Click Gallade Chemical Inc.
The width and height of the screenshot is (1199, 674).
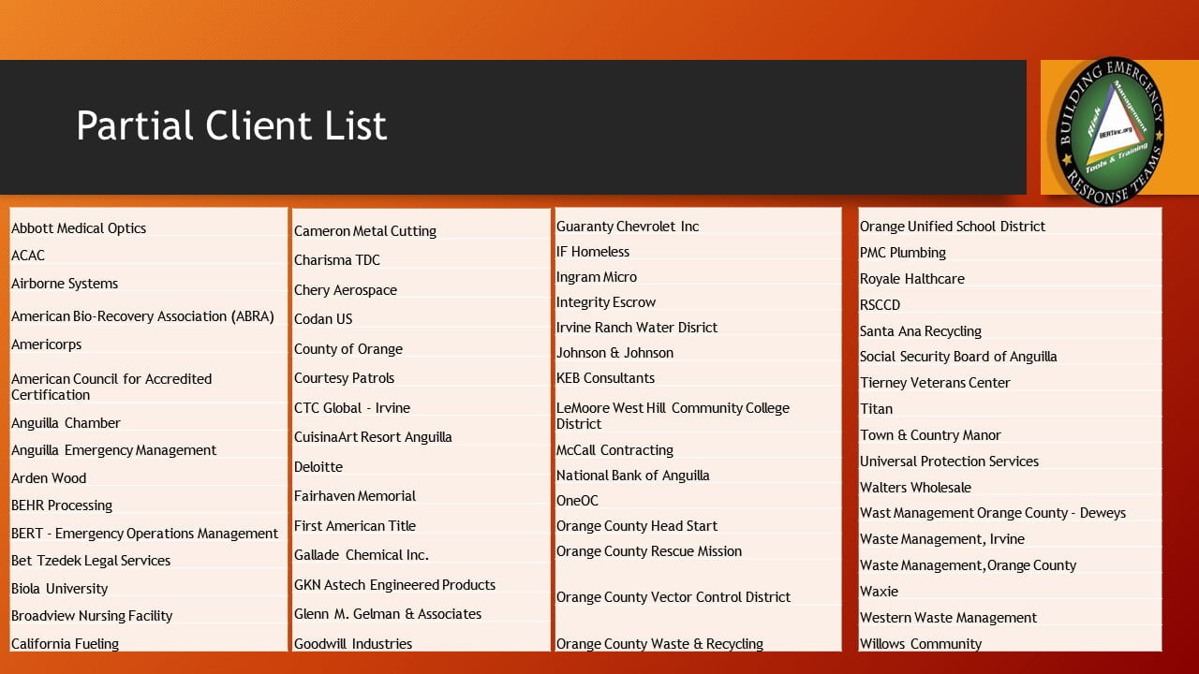pos(362,555)
